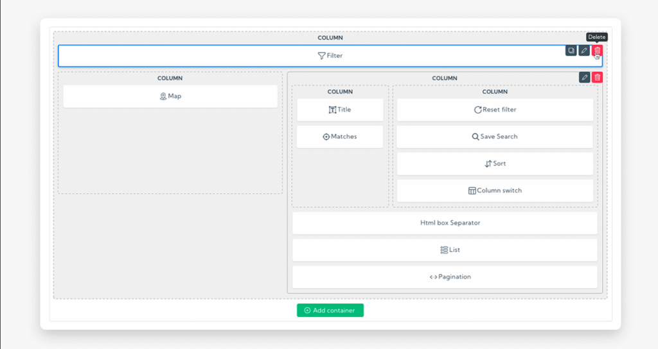Viewport: 658px width, 349px height.
Task: Select the Map widget block
Action: pyautogui.click(x=170, y=96)
